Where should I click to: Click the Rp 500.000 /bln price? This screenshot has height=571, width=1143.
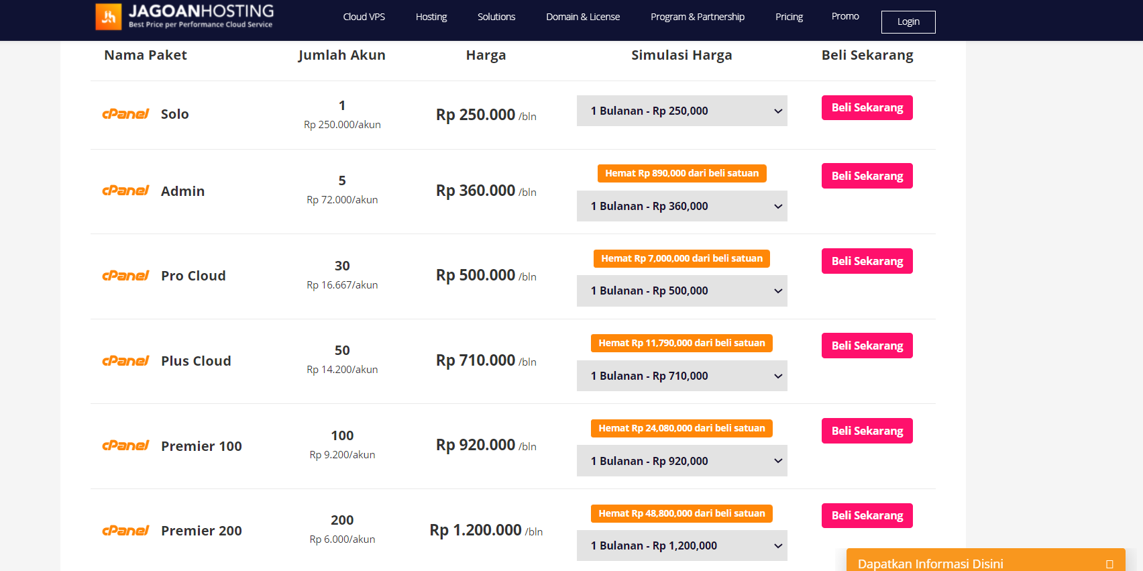(486, 275)
